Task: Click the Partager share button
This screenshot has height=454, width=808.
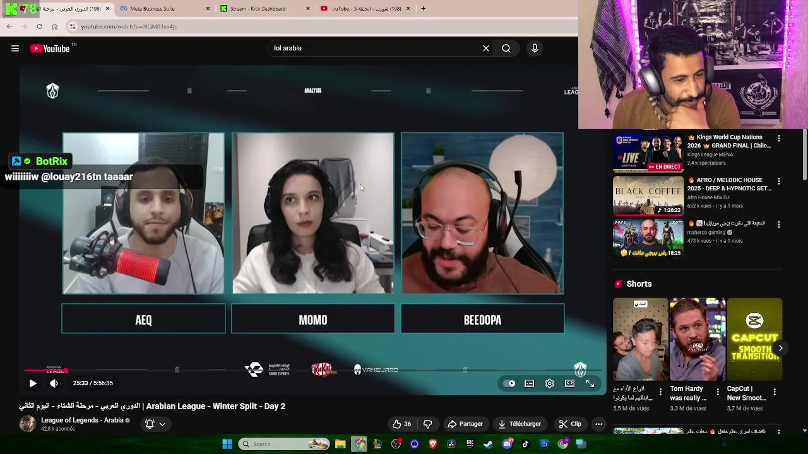Action: click(465, 424)
